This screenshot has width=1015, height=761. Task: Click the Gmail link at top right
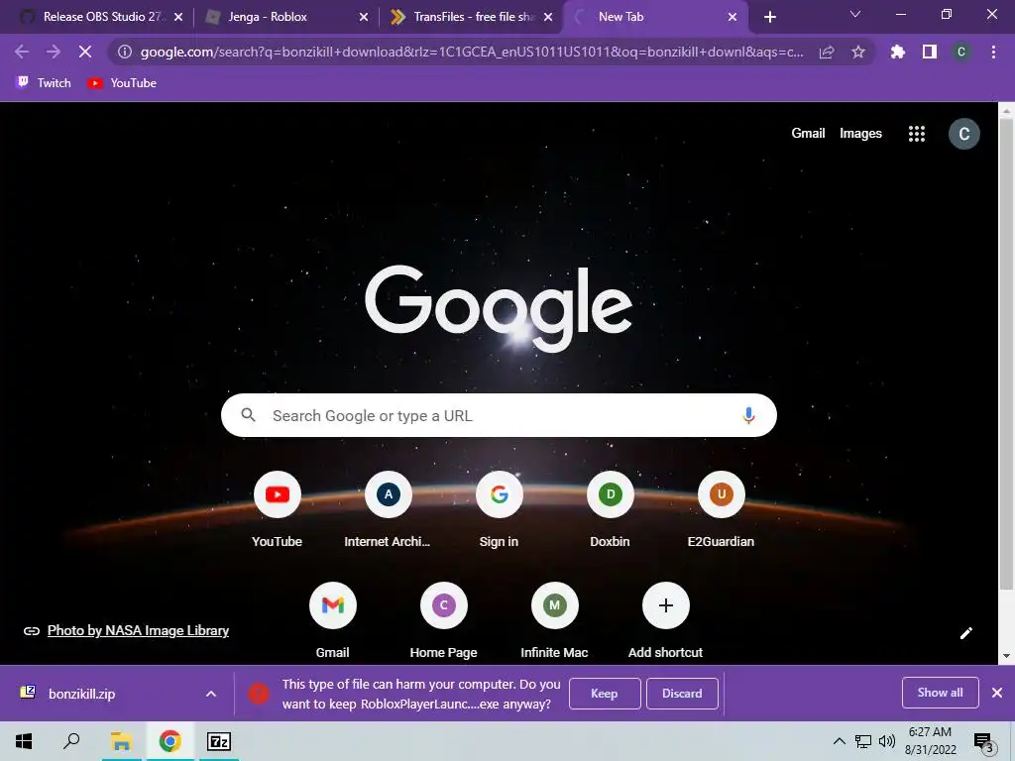tap(808, 134)
